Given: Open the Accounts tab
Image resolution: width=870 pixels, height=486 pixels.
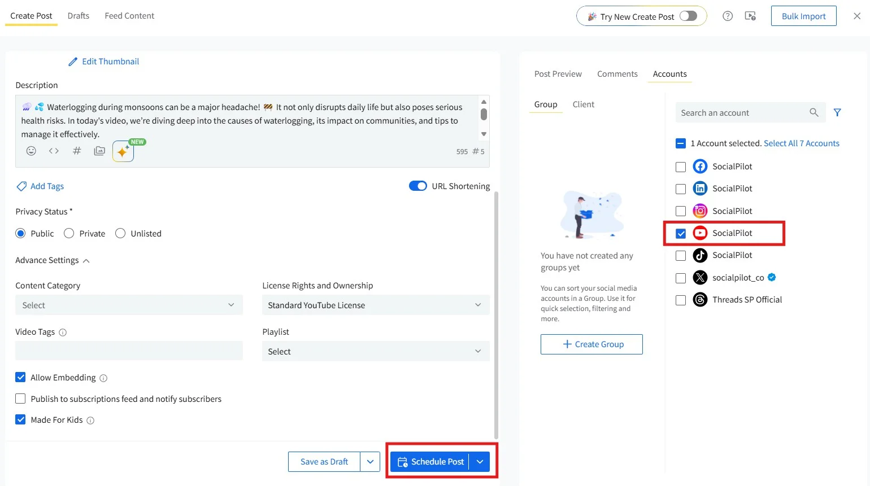Looking at the screenshot, I should [670, 74].
